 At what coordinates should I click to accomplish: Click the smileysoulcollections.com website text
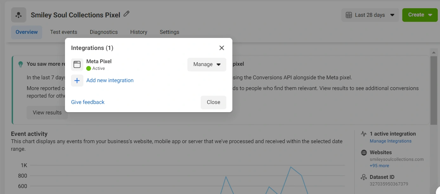[397, 160]
